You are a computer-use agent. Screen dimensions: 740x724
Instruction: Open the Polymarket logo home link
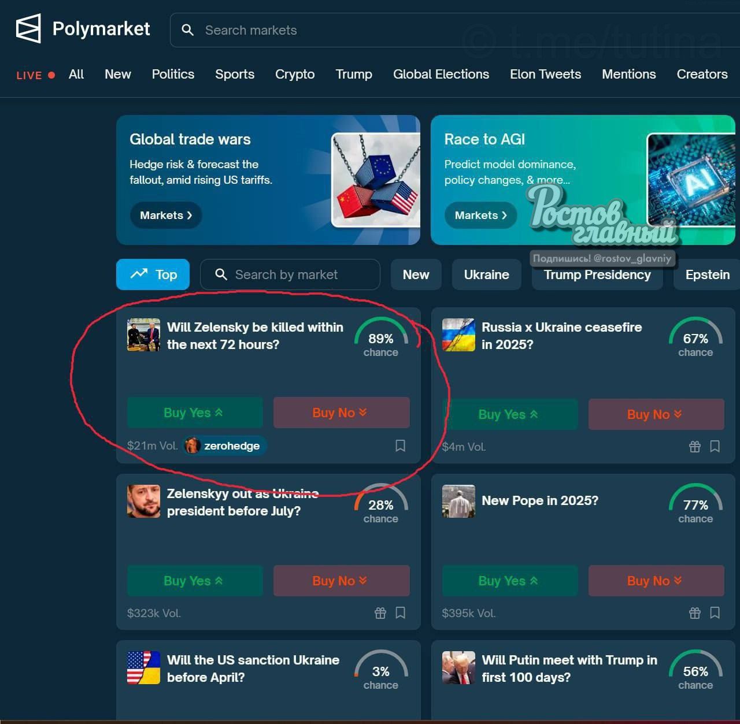click(x=83, y=28)
